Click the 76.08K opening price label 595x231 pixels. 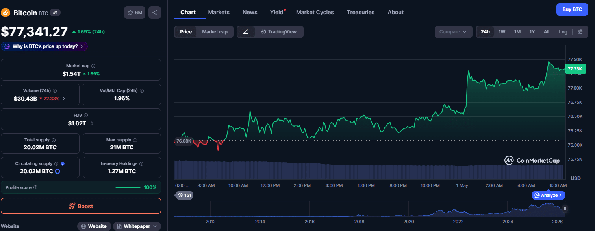pos(184,141)
